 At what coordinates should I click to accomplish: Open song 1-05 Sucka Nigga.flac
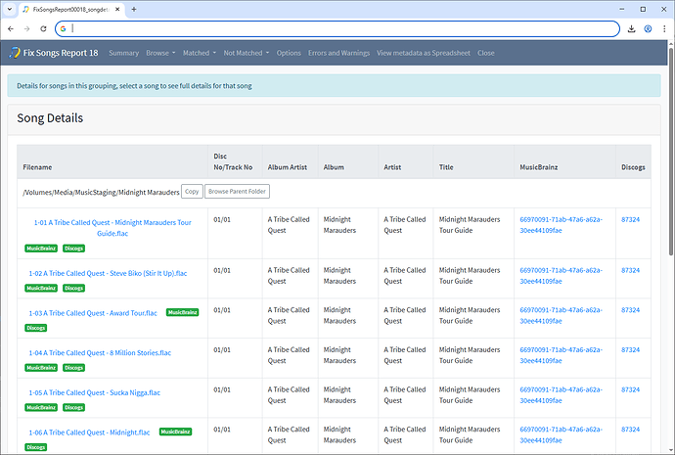[x=94, y=392]
